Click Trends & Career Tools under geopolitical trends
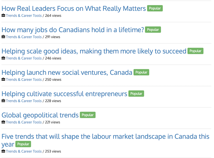The image size is (214, 158). [x=24, y=122]
